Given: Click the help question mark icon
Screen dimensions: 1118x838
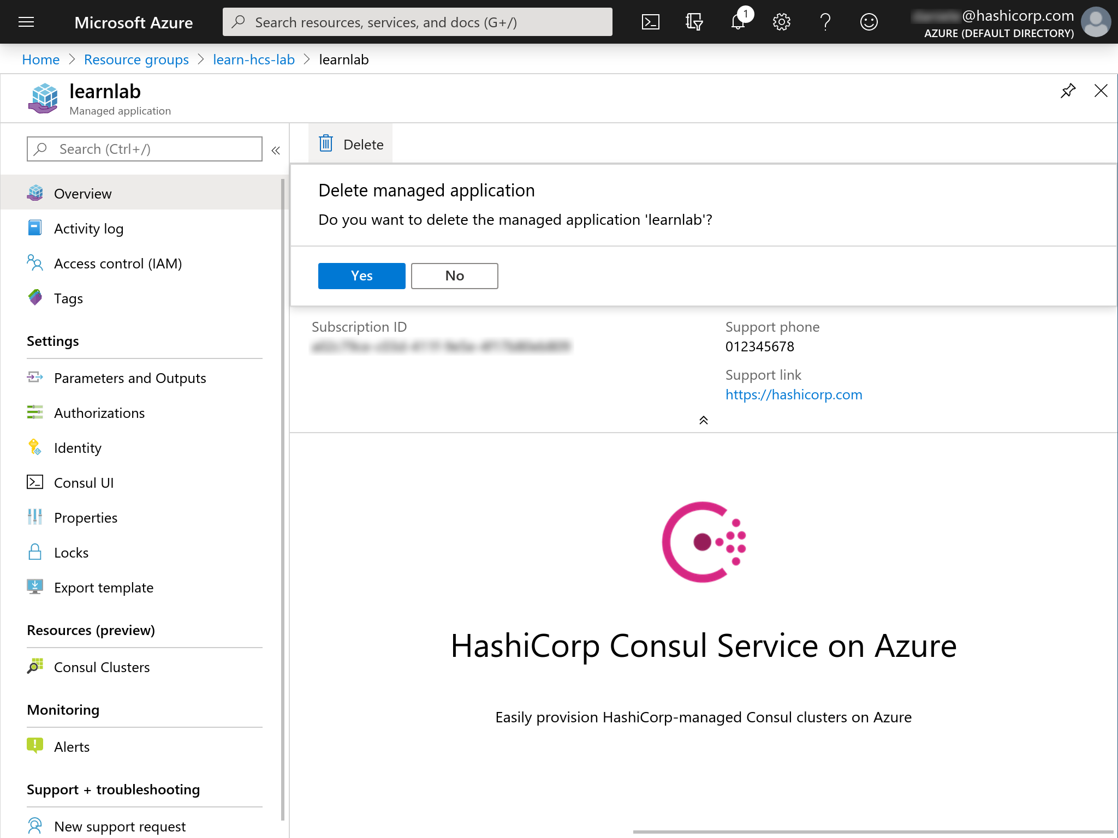Looking at the screenshot, I should coord(825,22).
